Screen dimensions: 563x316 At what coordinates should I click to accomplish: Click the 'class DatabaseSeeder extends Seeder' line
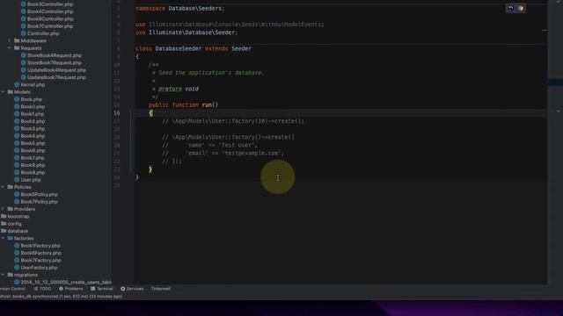pyautogui.click(x=194, y=48)
